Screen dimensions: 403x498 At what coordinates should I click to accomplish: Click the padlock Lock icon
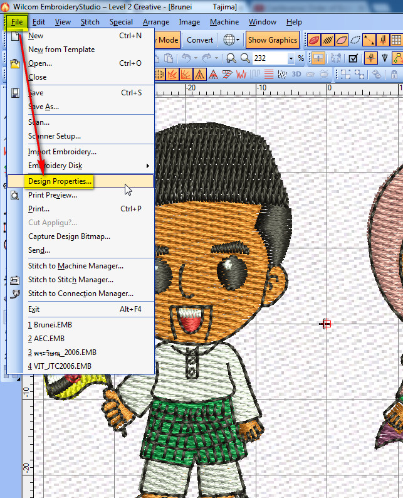point(394,75)
